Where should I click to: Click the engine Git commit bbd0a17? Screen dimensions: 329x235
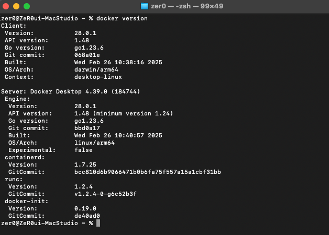pyautogui.click(x=87, y=128)
